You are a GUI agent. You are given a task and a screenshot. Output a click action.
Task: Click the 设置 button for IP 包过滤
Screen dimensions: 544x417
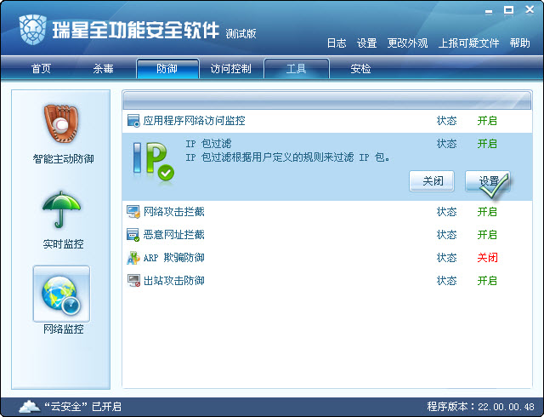point(487,181)
